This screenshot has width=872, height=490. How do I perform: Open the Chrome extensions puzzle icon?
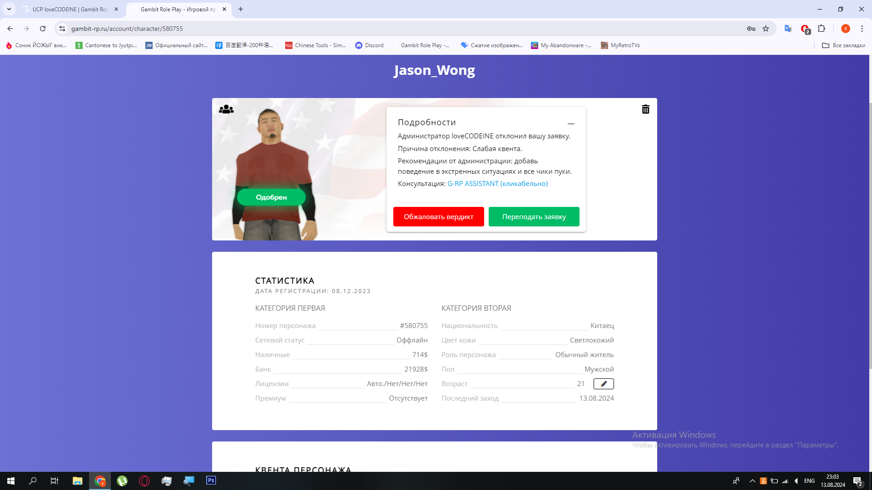(x=821, y=29)
